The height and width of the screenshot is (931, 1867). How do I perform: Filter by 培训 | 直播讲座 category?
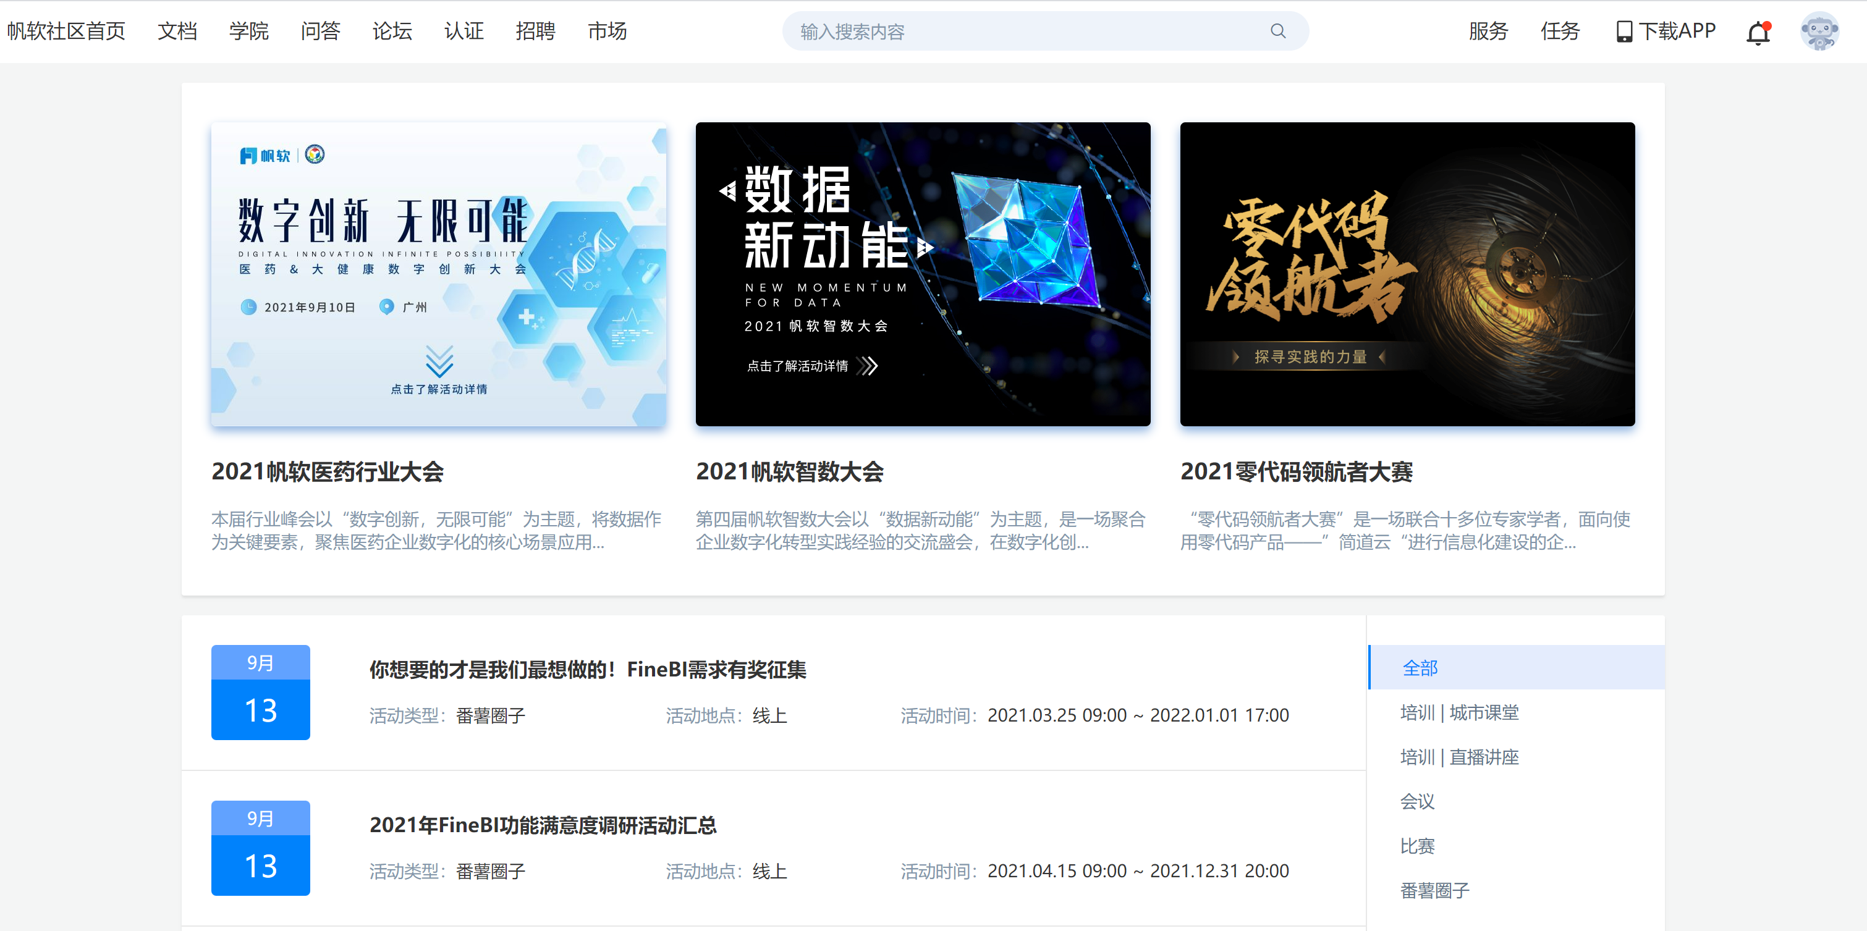(1459, 757)
